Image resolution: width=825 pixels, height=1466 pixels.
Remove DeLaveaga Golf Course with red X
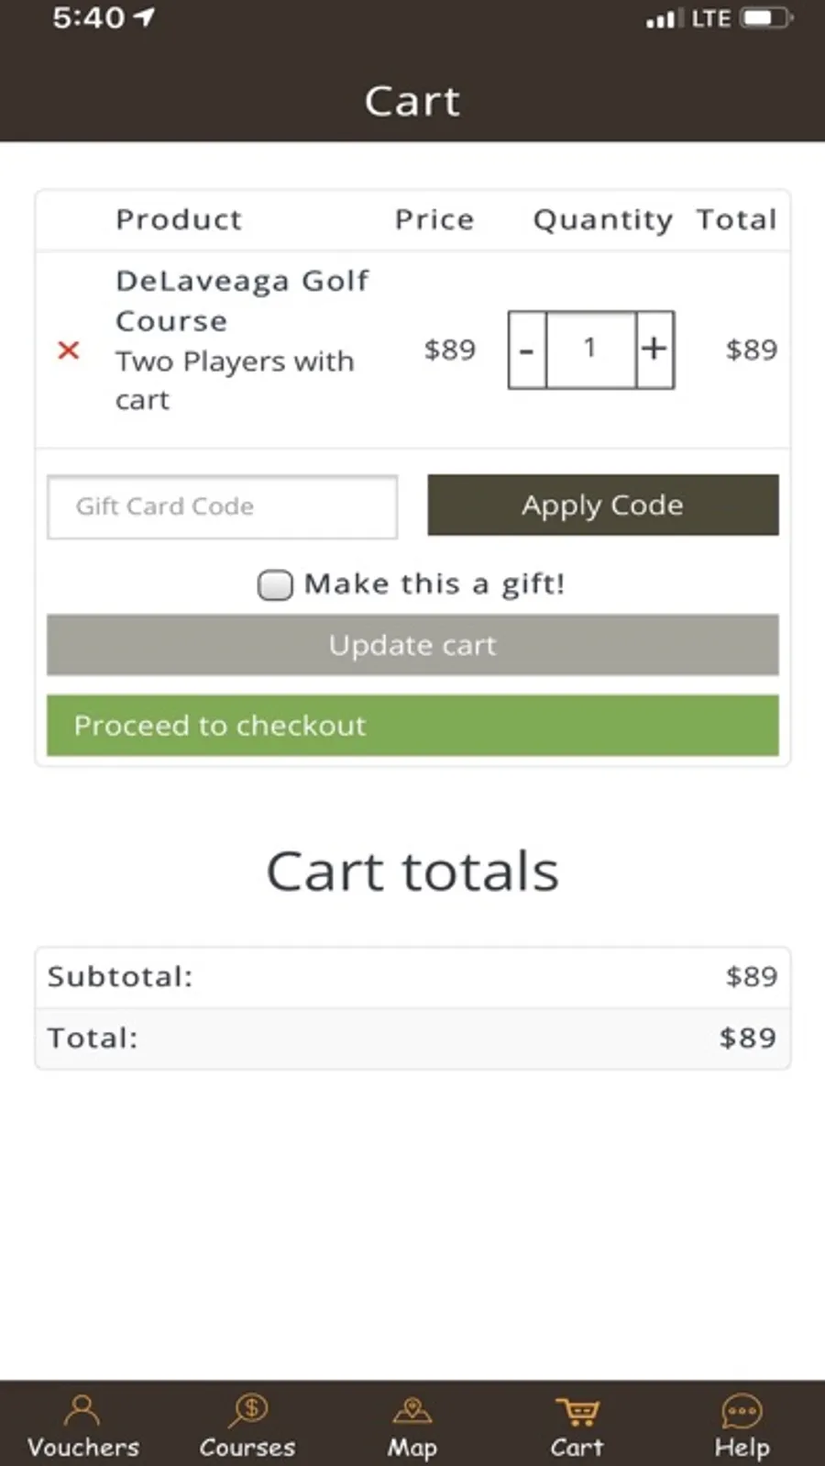click(69, 350)
